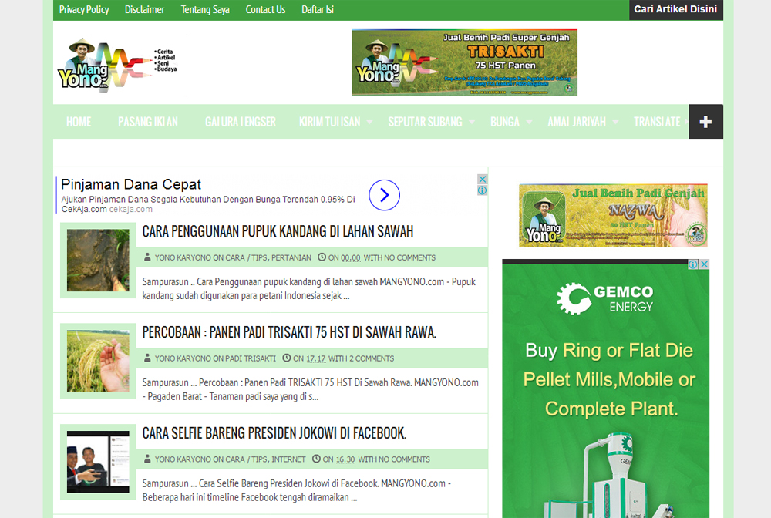Expand Seputar Subang dropdown arrow
Viewport: 771px width, 518px height.
[472, 122]
